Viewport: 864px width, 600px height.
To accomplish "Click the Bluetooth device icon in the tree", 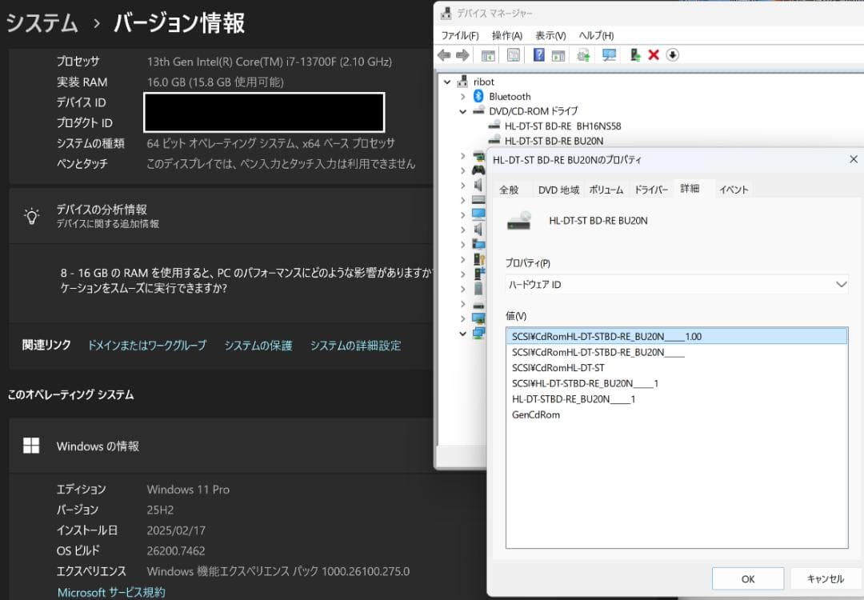I will click(478, 96).
